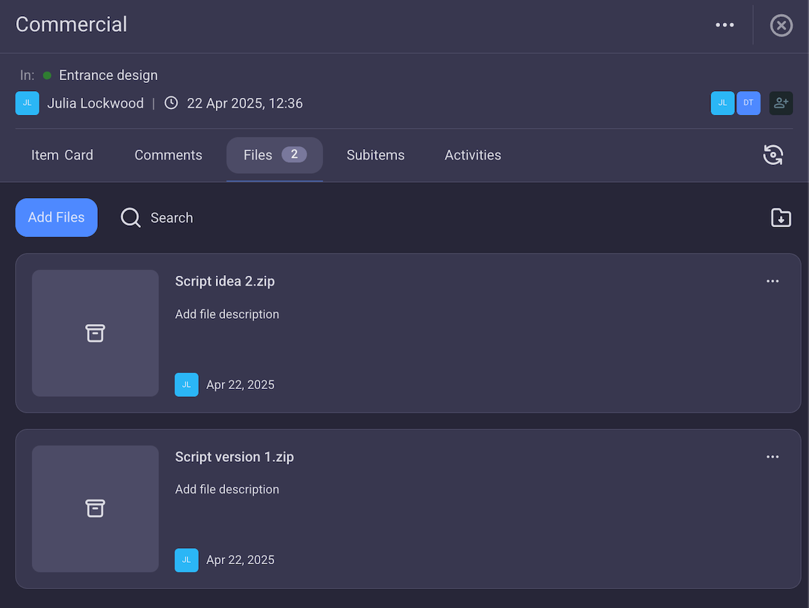The image size is (809, 608).
Task: Click the refresh/sync icon near tabs
Action: tap(773, 155)
